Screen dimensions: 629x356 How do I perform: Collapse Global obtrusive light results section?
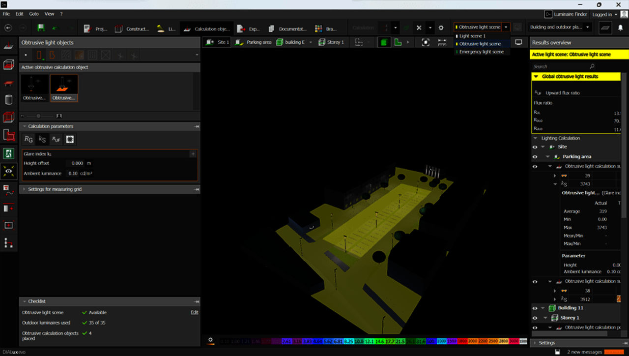(x=536, y=77)
